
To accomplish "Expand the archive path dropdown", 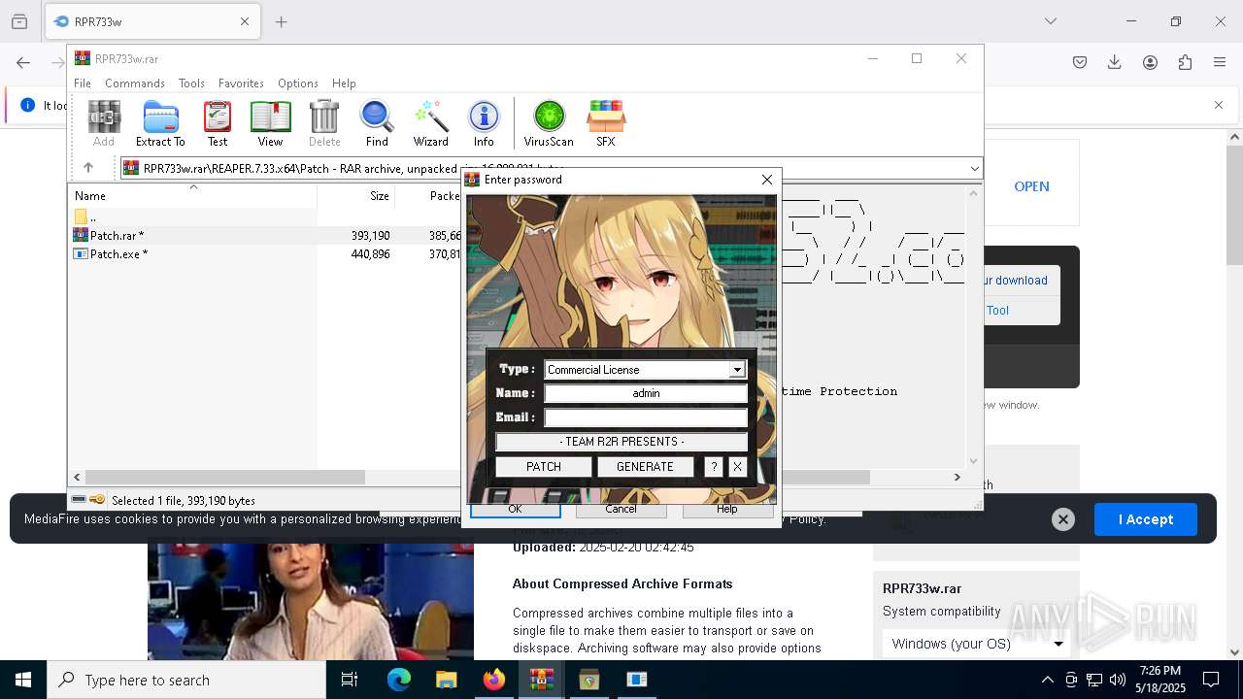I will pos(974,169).
